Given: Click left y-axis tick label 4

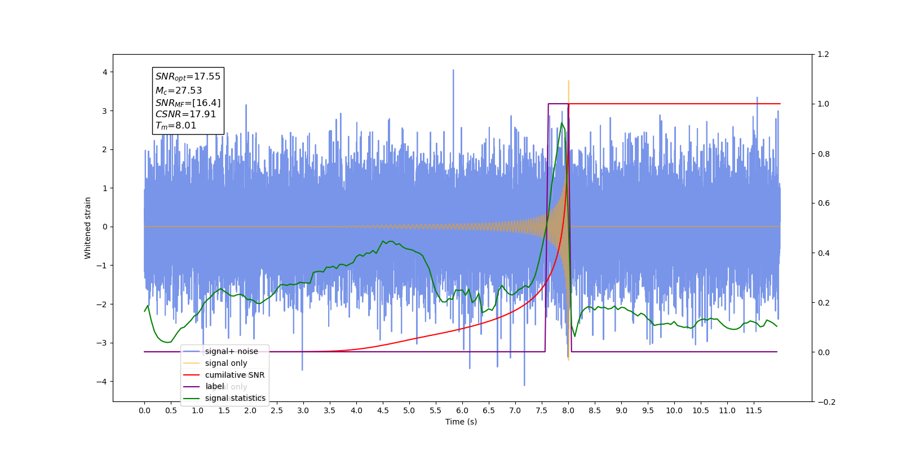Looking at the screenshot, I should pyautogui.click(x=105, y=72).
